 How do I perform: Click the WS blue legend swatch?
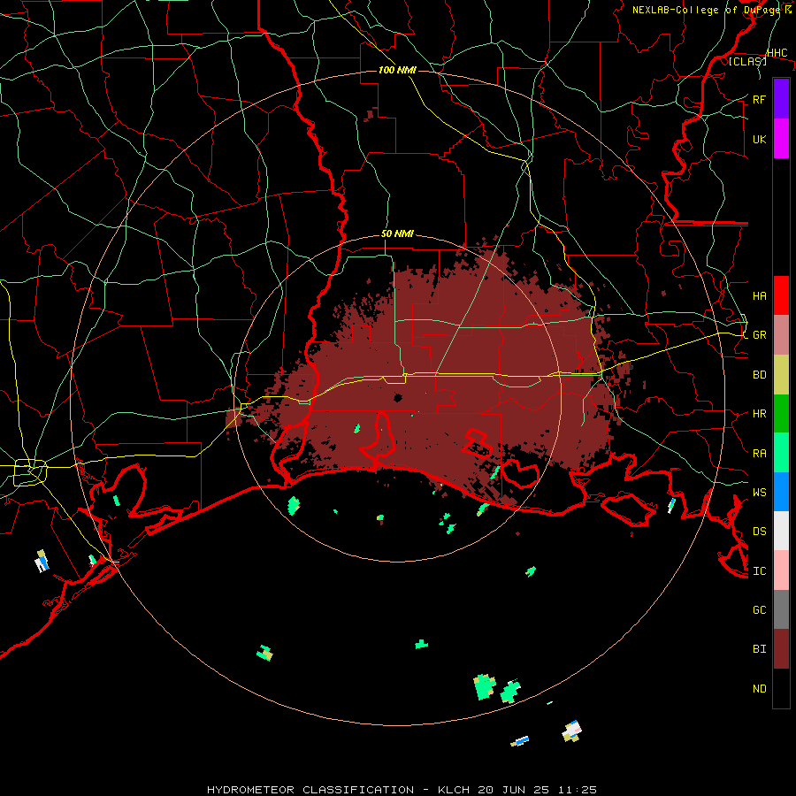781,492
